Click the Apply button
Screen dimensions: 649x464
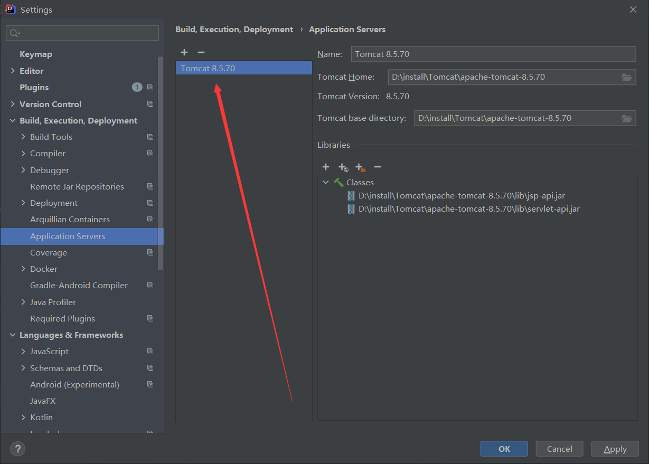coord(615,449)
